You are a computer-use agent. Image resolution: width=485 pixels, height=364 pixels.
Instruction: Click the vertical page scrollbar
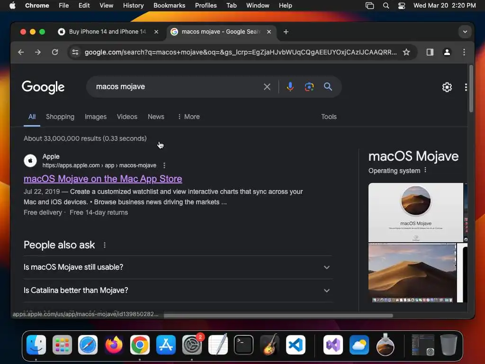point(471,89)
